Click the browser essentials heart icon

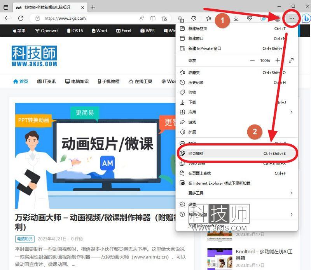[249, 18]
